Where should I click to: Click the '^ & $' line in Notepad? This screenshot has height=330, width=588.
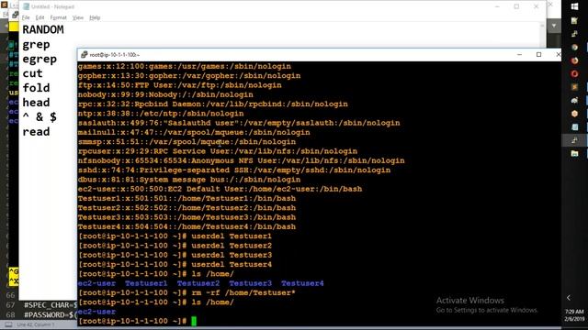click(40, 116)
